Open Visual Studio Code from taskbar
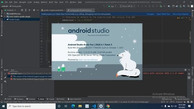 coord(94,106)
